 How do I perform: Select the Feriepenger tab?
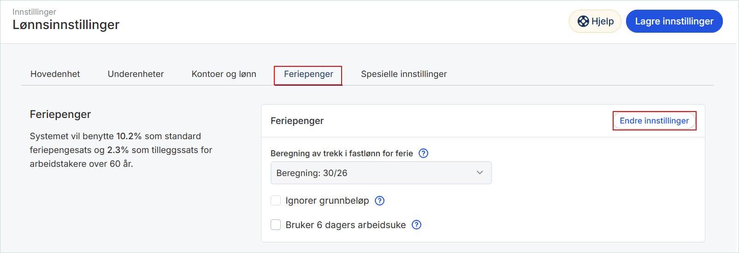308,74
